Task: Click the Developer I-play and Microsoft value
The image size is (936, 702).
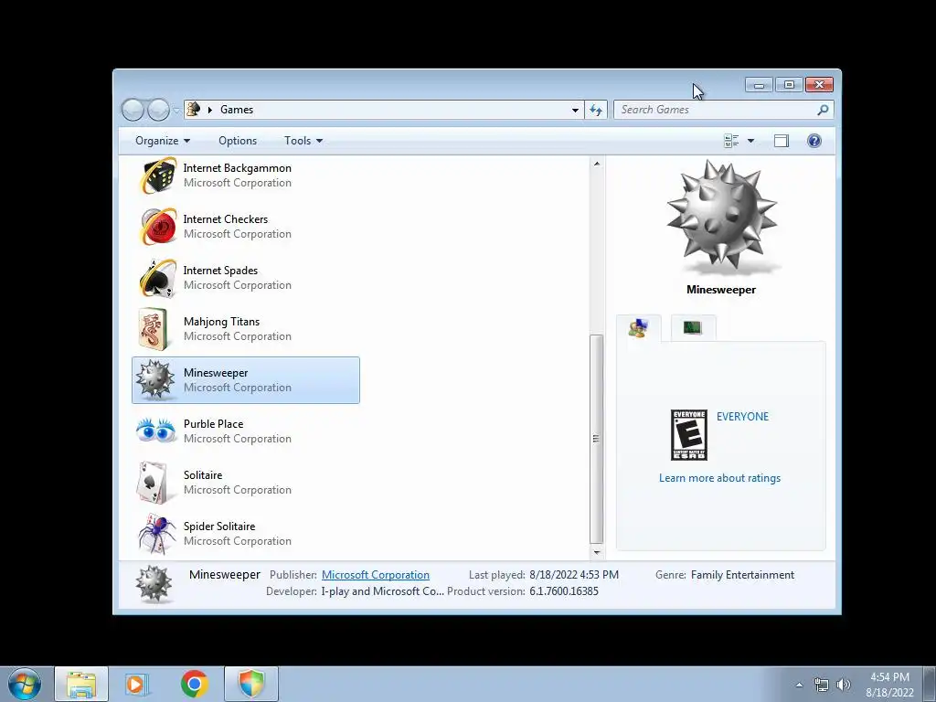Action: click(x=383, y=591)
